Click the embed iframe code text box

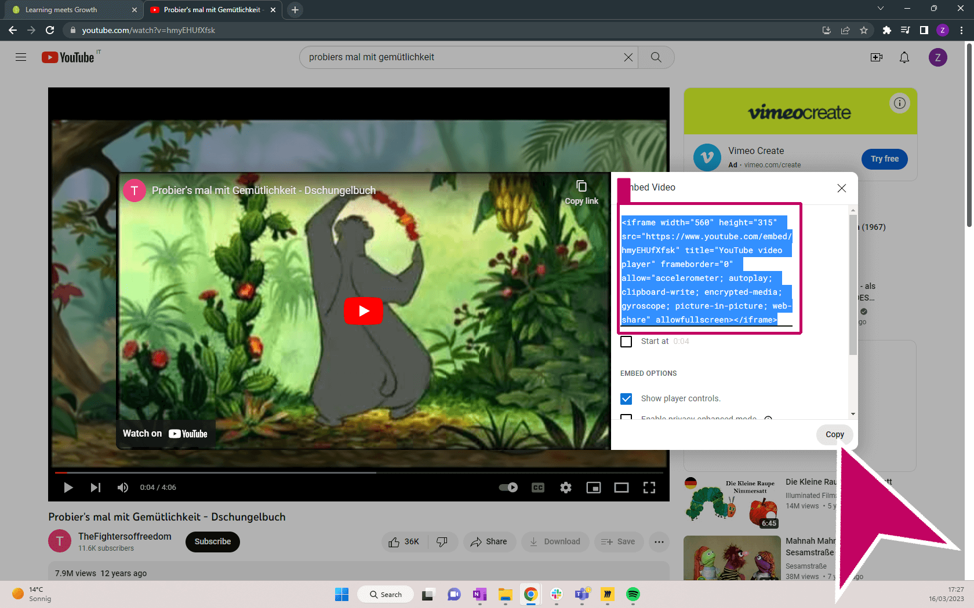pyautogui.click(x=707, y=271)
